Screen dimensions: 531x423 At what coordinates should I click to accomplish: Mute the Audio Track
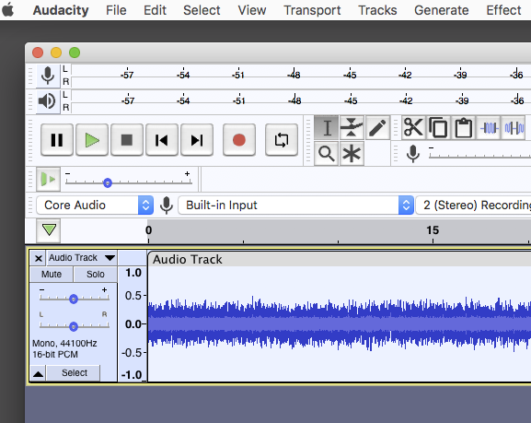(52, 274)
